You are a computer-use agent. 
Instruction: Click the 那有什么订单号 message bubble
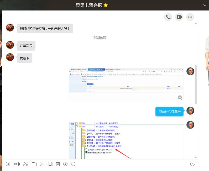pos(169,111)
